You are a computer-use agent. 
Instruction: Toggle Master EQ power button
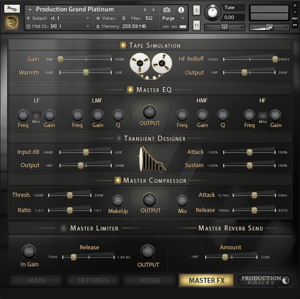click(x=130, y=89)
